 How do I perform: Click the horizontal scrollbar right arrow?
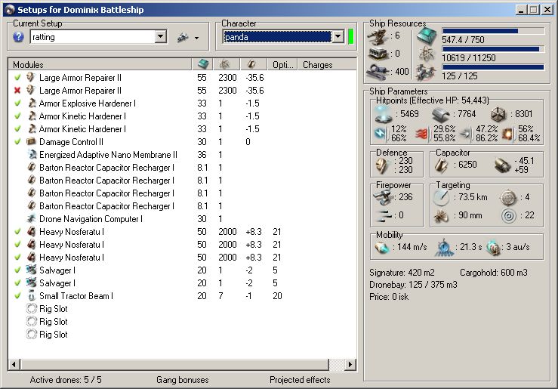pyautogui.click(x=350, y=364)
